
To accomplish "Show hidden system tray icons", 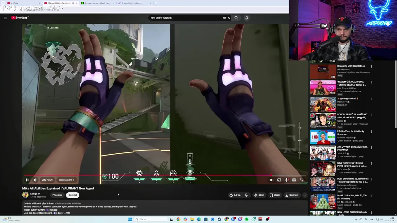I will tap(356, 219).
